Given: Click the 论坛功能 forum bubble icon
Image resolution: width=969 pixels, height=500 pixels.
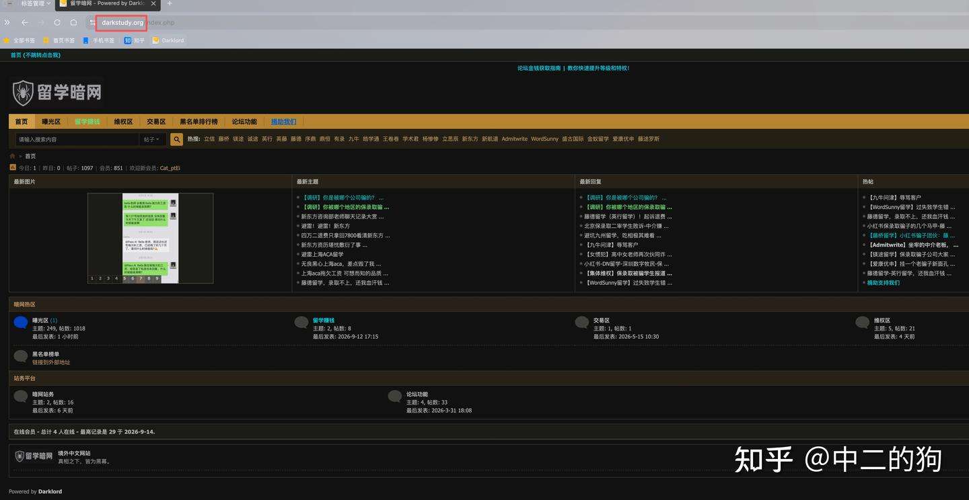Looking at the screenshot, I should [395, 397].
